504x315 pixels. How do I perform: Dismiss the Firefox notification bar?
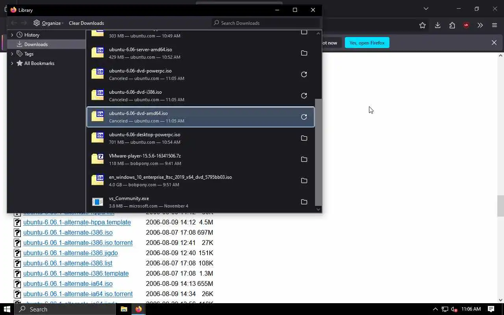click(494, 43)
